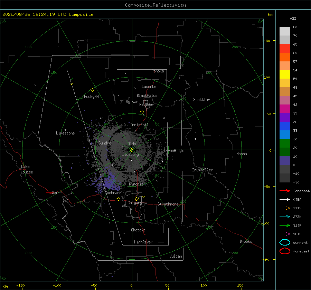Click the bright green 20-30 dBZ swatch

click(285, 143)
